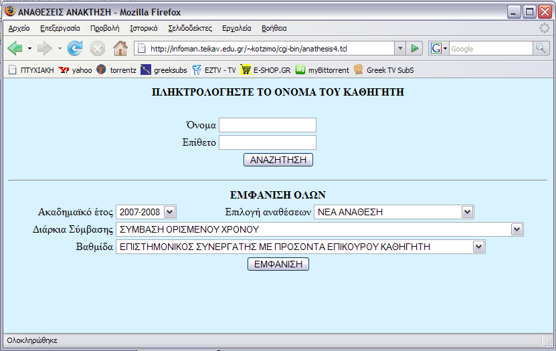The image size is (556, 351).
Task: Open the Ακαδημαϊκό έτος 2007-2008 dropdown
Action: pos(146,212)
